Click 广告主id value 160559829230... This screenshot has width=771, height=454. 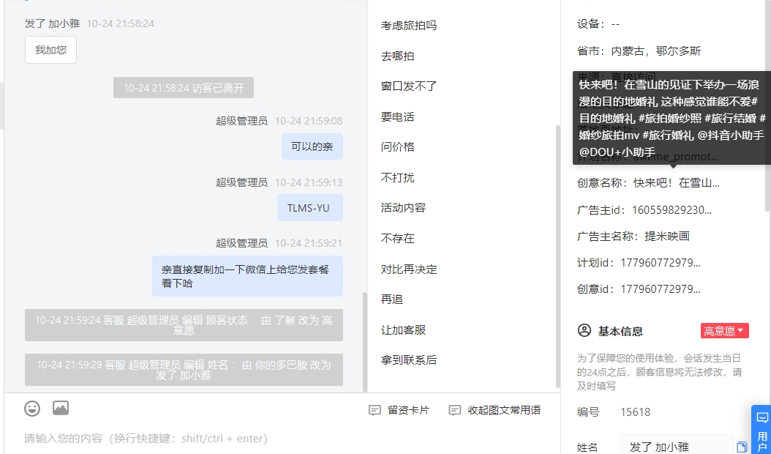[672, 210]
